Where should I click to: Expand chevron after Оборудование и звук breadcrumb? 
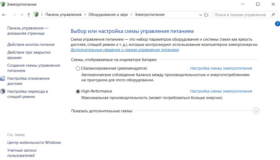[131, 15]
